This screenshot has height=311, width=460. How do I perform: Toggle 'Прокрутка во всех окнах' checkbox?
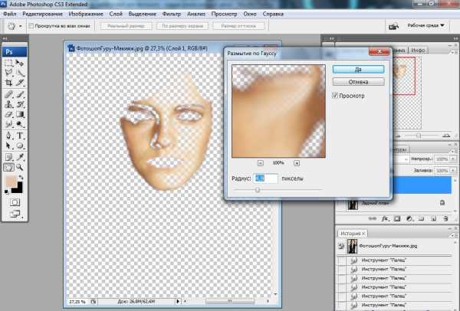[31, 26]
